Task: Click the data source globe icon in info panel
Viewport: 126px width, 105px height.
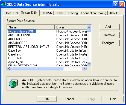Action: click(13, 84)
